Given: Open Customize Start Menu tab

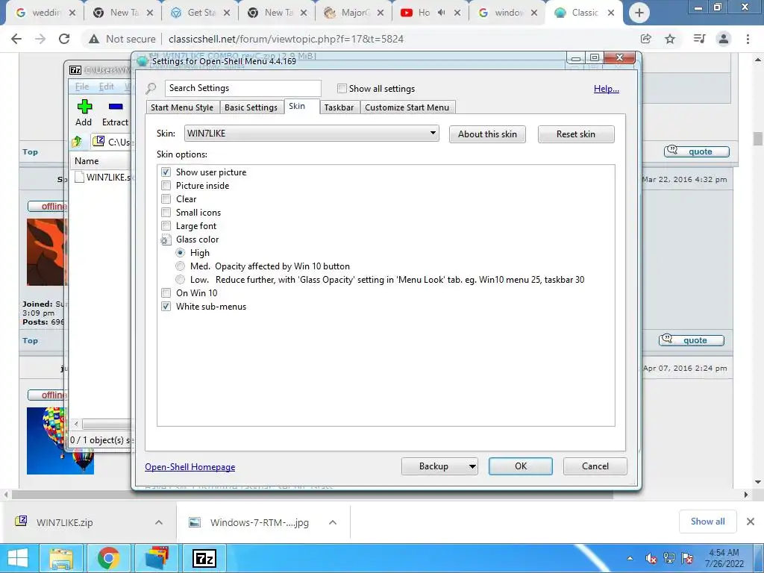Looking at the screenshot, I should (x=407, y=107).
